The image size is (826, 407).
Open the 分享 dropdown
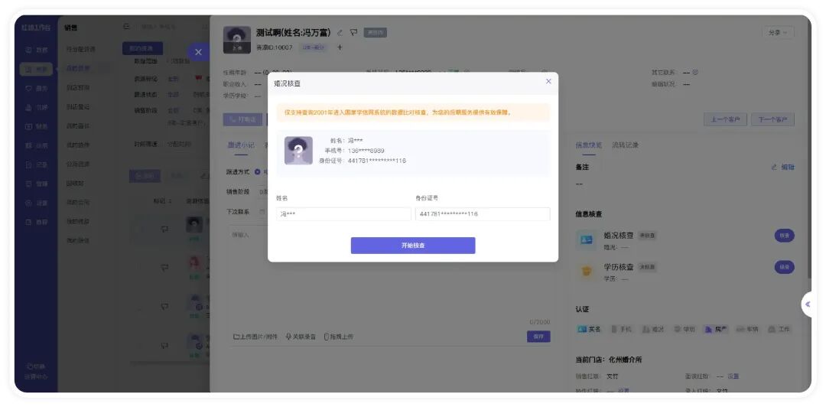pyautogui.click(x=777, y=33)
